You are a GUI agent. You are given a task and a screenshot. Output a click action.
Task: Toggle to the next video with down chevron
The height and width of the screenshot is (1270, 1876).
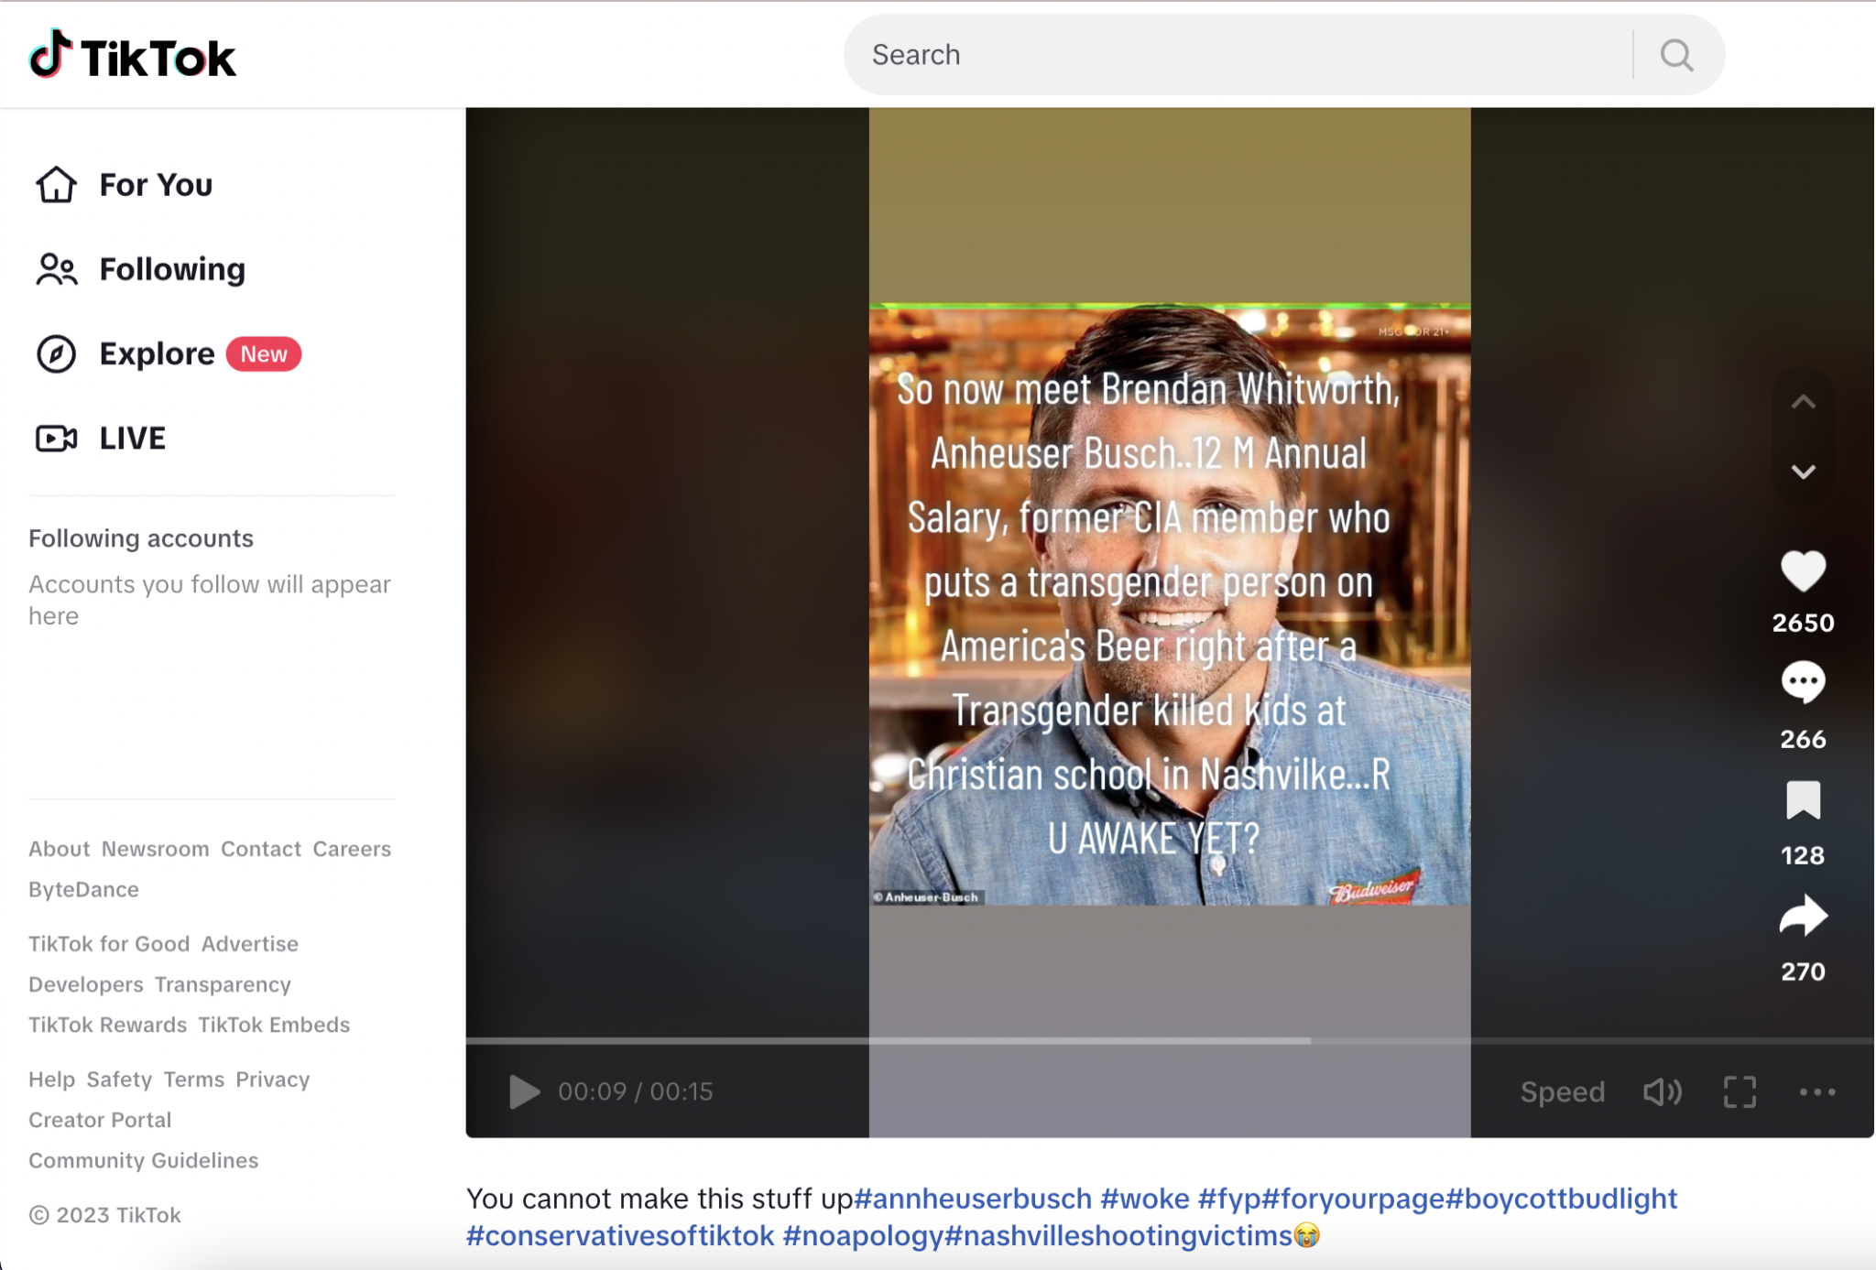point(1803,471)
